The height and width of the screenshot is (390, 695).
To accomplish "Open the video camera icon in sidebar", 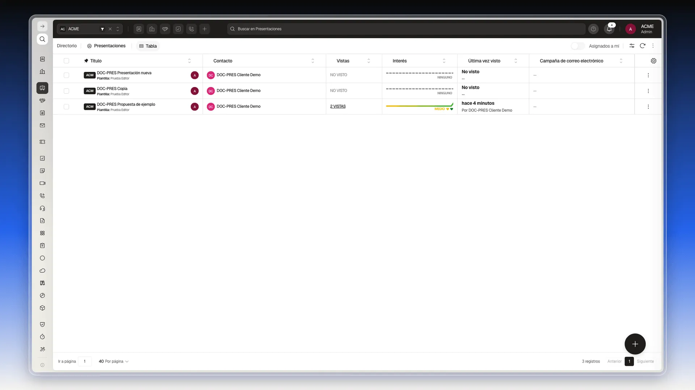I will click(42, 183).
